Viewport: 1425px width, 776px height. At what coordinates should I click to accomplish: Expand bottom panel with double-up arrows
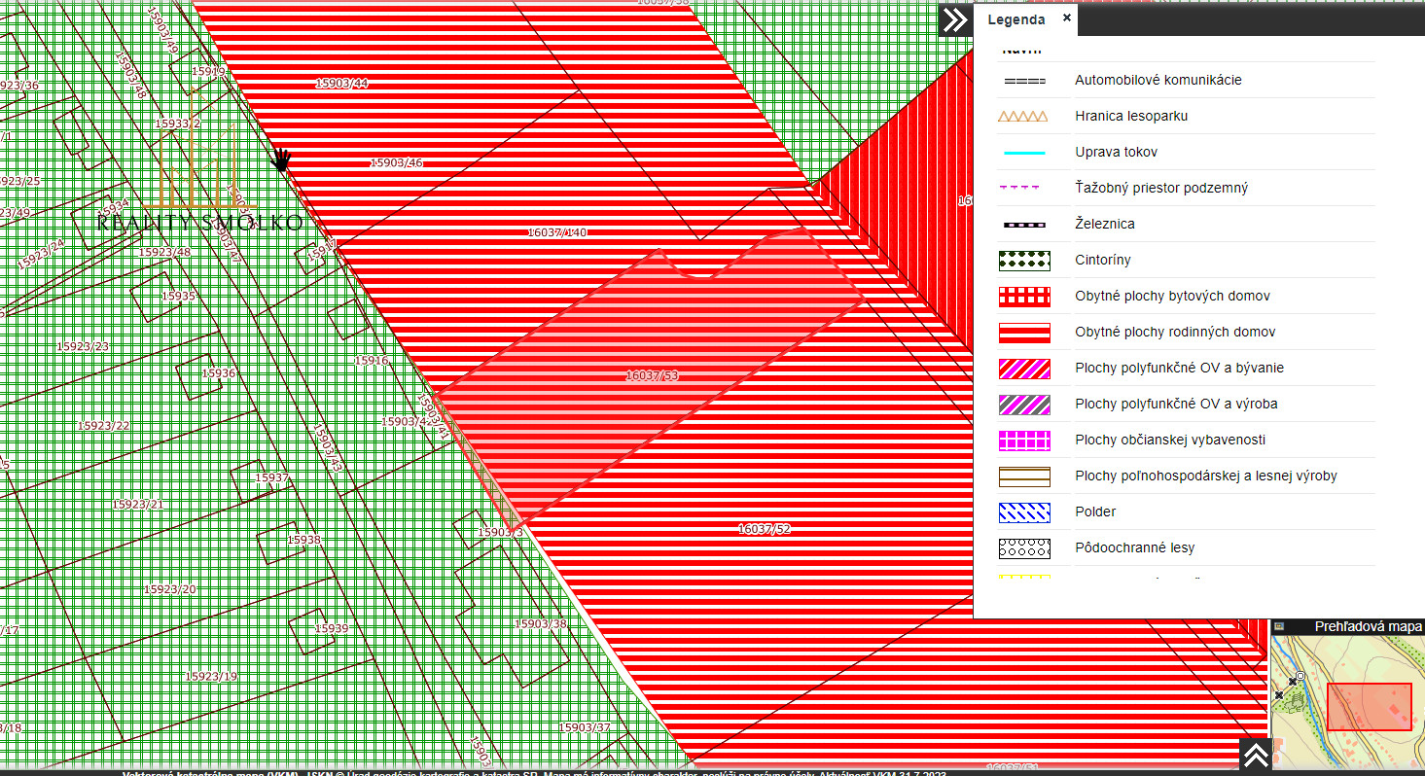tap(1255, 756)
